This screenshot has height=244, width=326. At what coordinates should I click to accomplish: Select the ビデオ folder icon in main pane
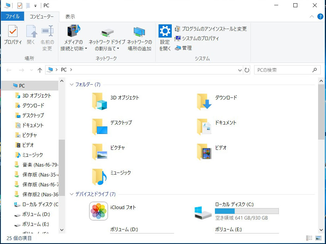(204, 151)
